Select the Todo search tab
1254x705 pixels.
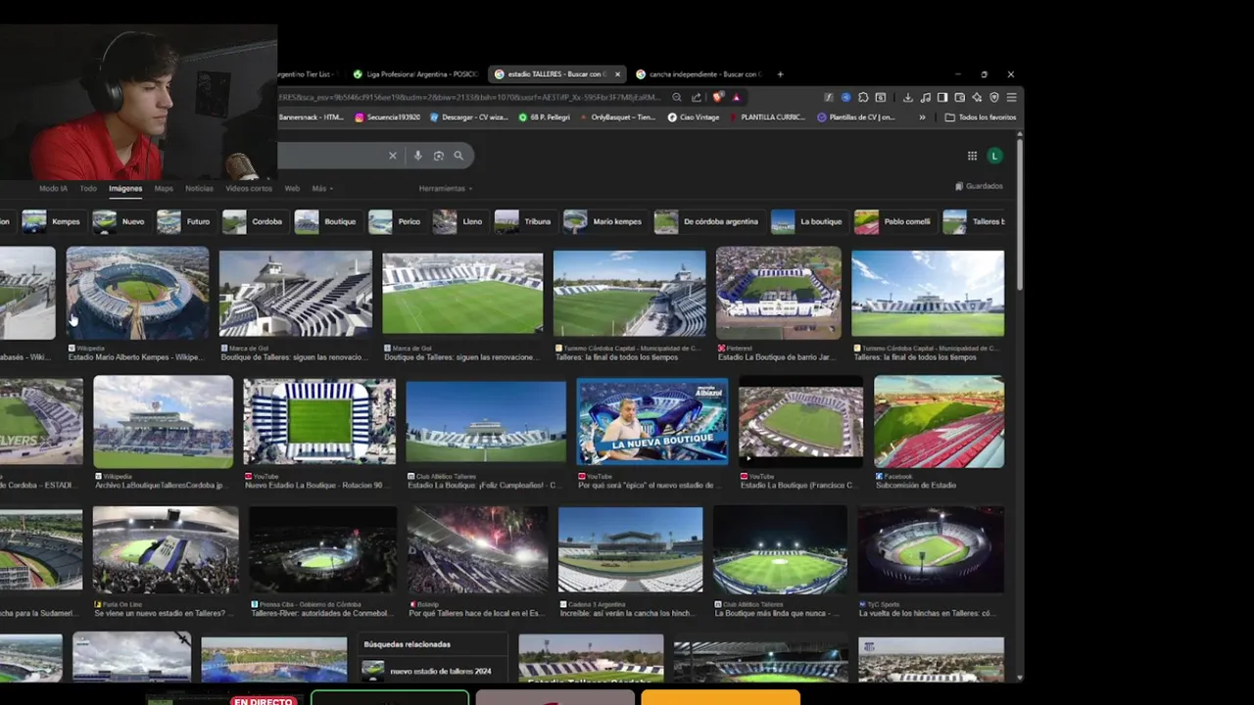[88, 188]
